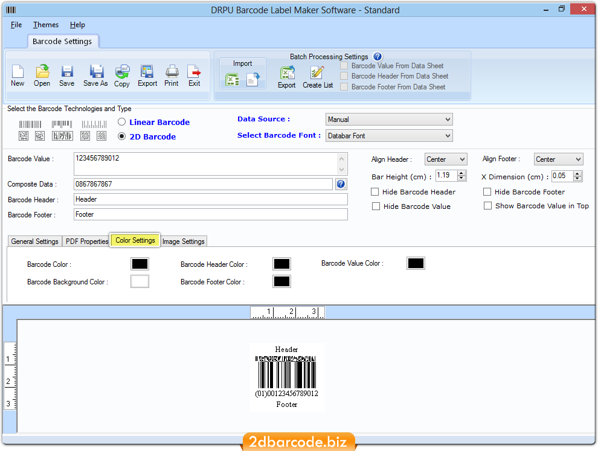Image resolution: width=598 pixels, height=451 pixels.
Task: Open the Create List tool
Action: 318,77
